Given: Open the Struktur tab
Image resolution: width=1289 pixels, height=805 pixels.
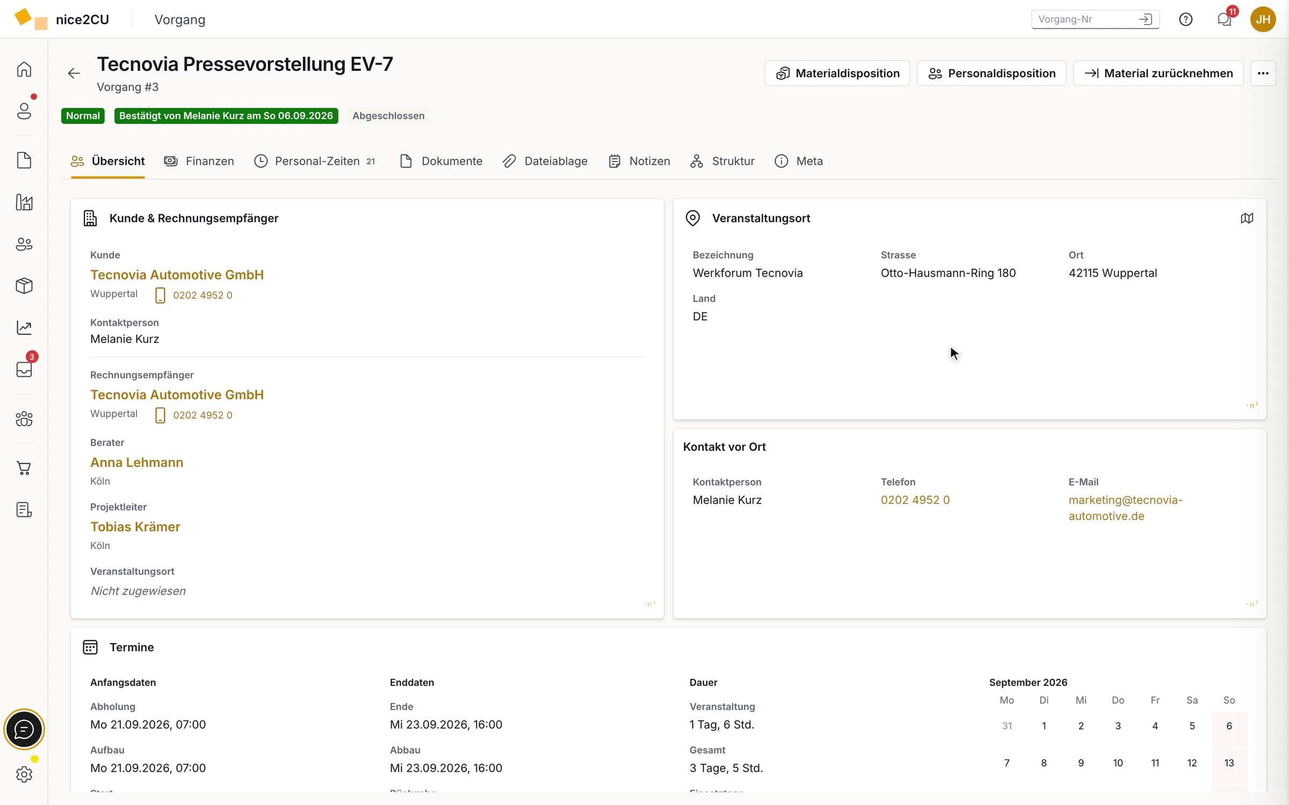Looking at the screenshot, I should click(722, 161).
